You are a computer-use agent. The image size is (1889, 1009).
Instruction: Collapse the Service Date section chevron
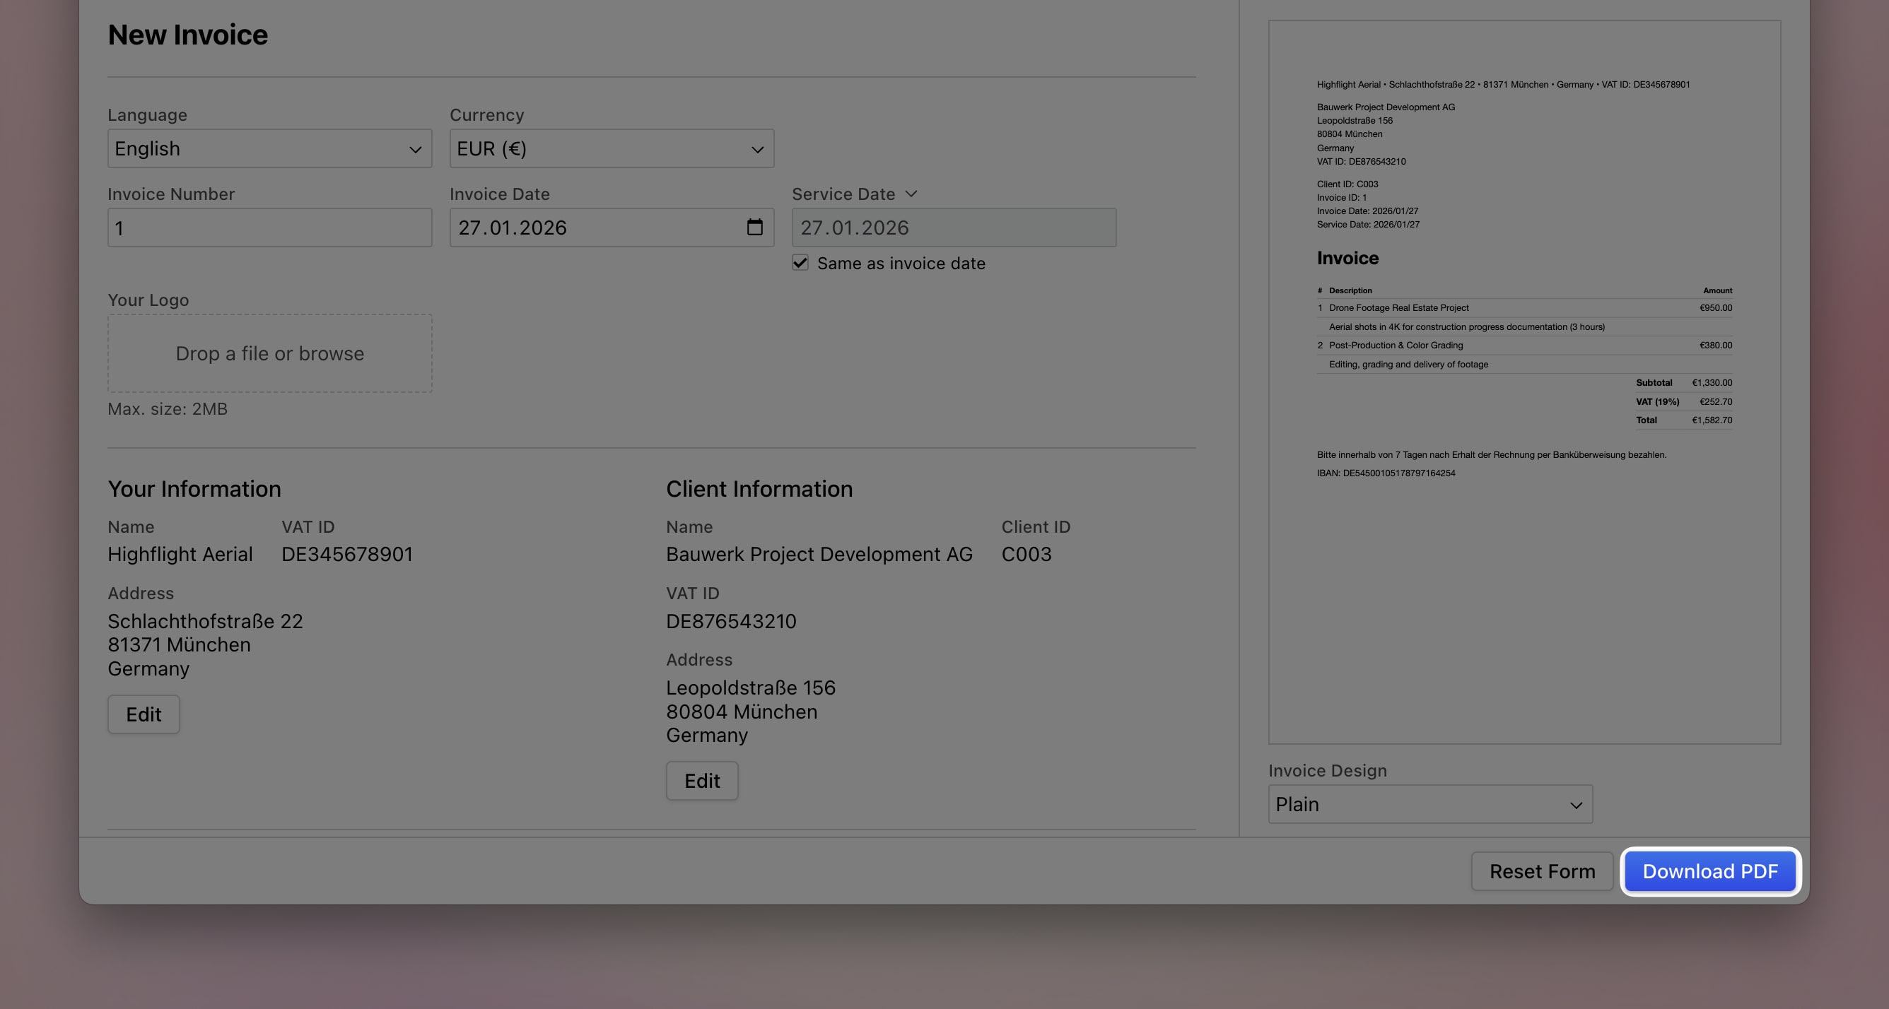coord(911,194)
